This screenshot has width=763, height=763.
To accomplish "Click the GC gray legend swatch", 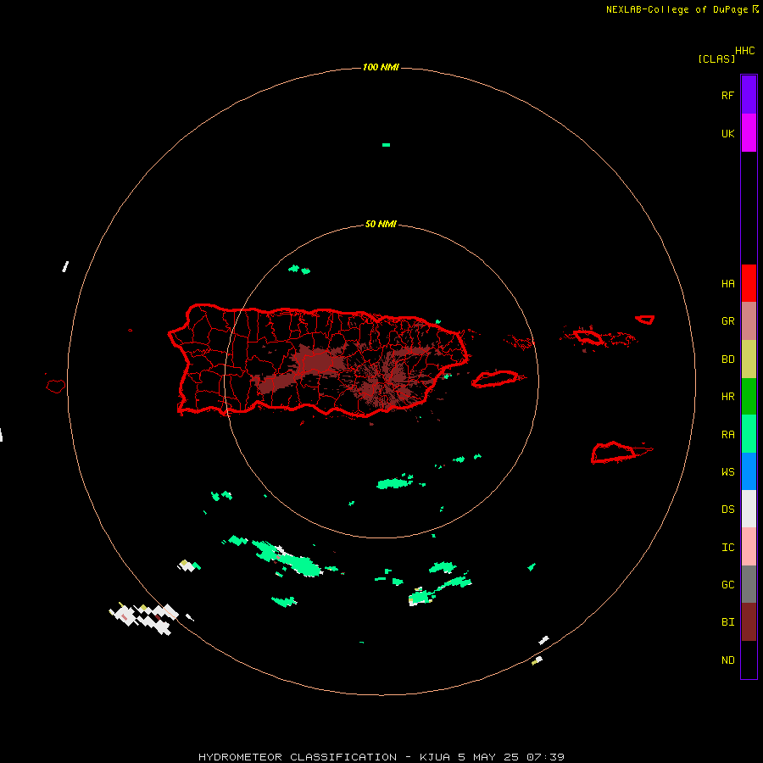I will (x=749, y=584).
